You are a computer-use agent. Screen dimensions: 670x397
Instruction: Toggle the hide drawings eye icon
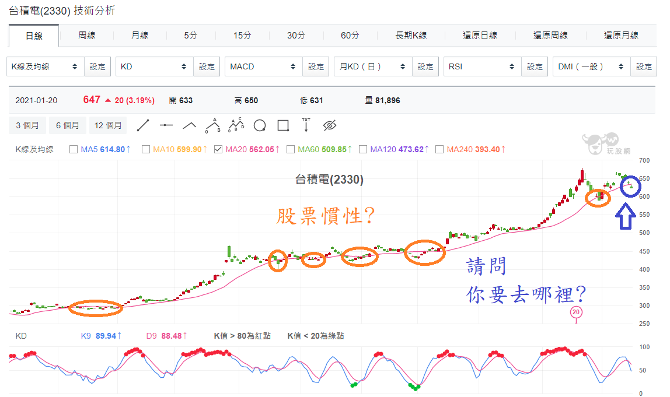pos(330,125)
